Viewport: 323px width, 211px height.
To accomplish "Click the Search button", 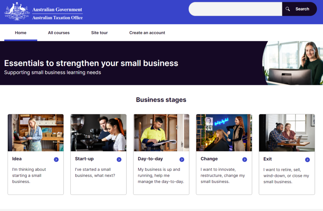I will (x=299, y=9).
